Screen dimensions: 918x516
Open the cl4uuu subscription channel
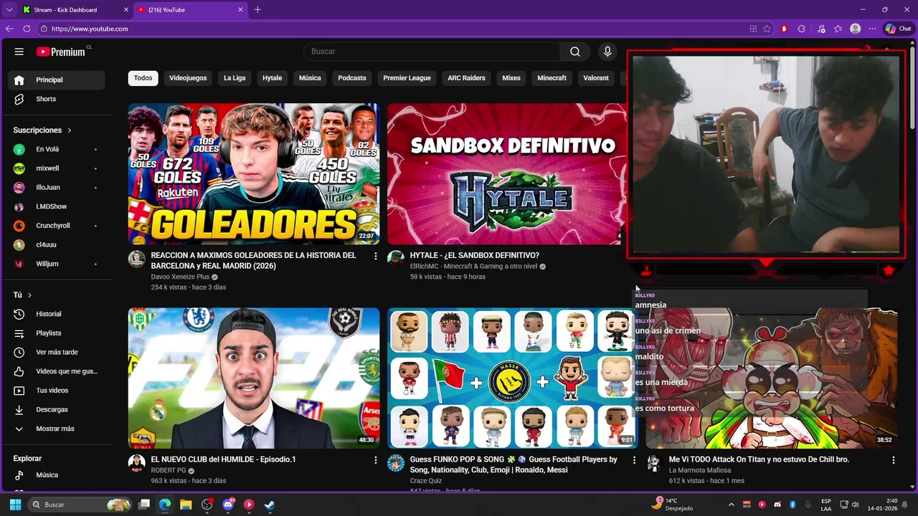point(56,244)
